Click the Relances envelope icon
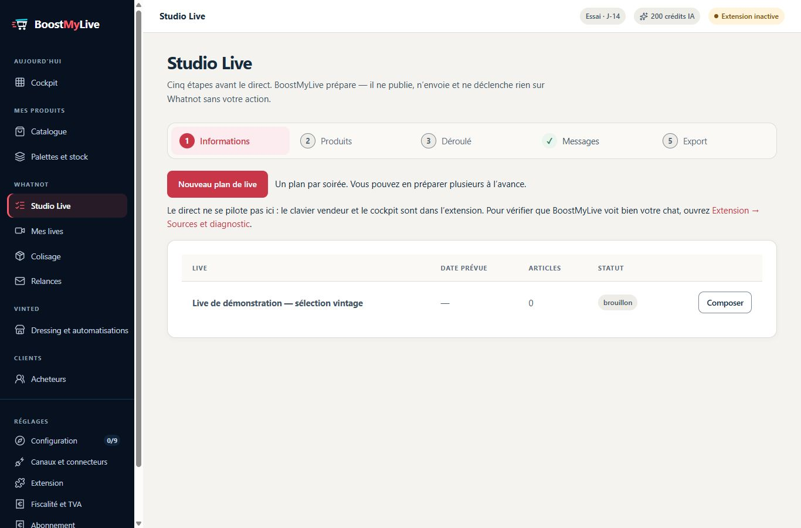The height and width of the screenshot is (528, 801). tap(20, 281)
